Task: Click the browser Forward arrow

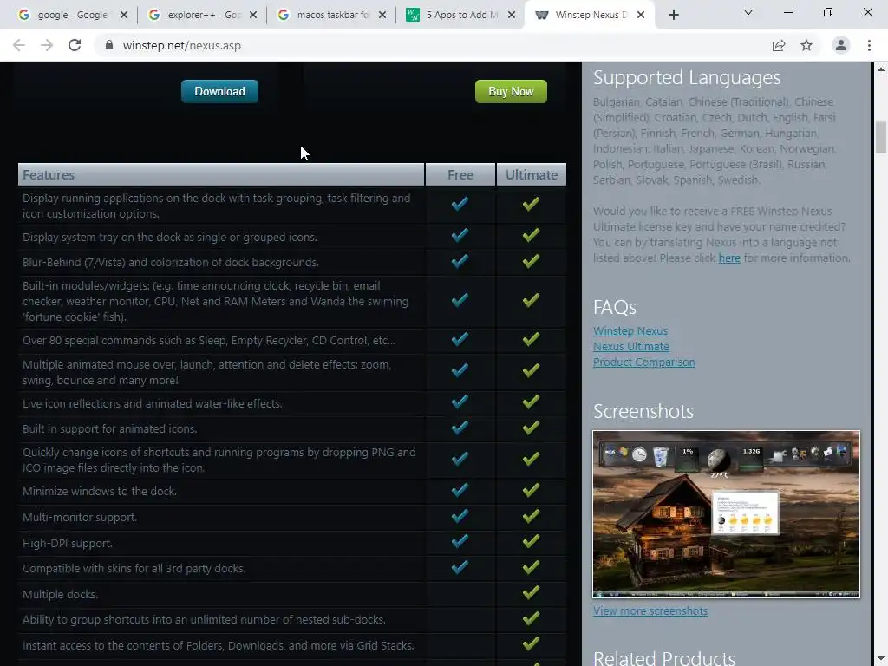Action: click(x=47, y=45)
